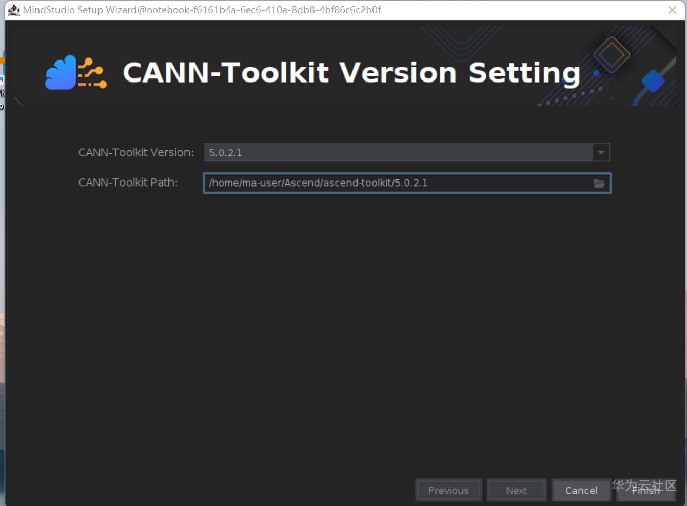Browse for CANN-Toolkit path folder icon

pos(599,183)
